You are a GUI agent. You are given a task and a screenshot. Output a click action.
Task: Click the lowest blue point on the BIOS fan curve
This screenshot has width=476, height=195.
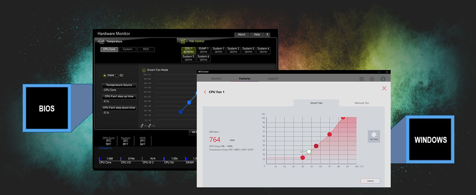(181, 112)
